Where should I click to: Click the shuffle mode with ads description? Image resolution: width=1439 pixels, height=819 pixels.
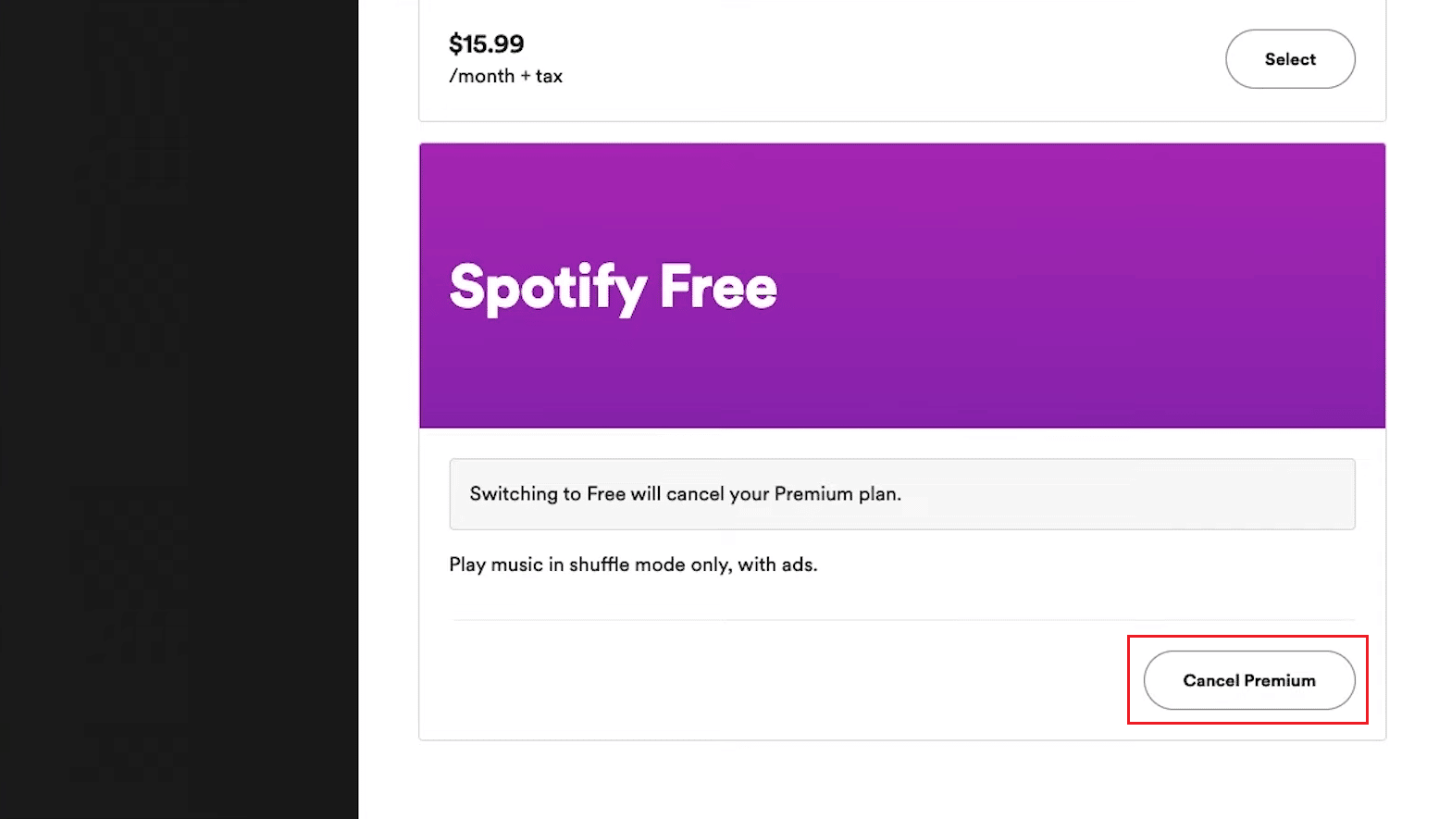(633, 565)
